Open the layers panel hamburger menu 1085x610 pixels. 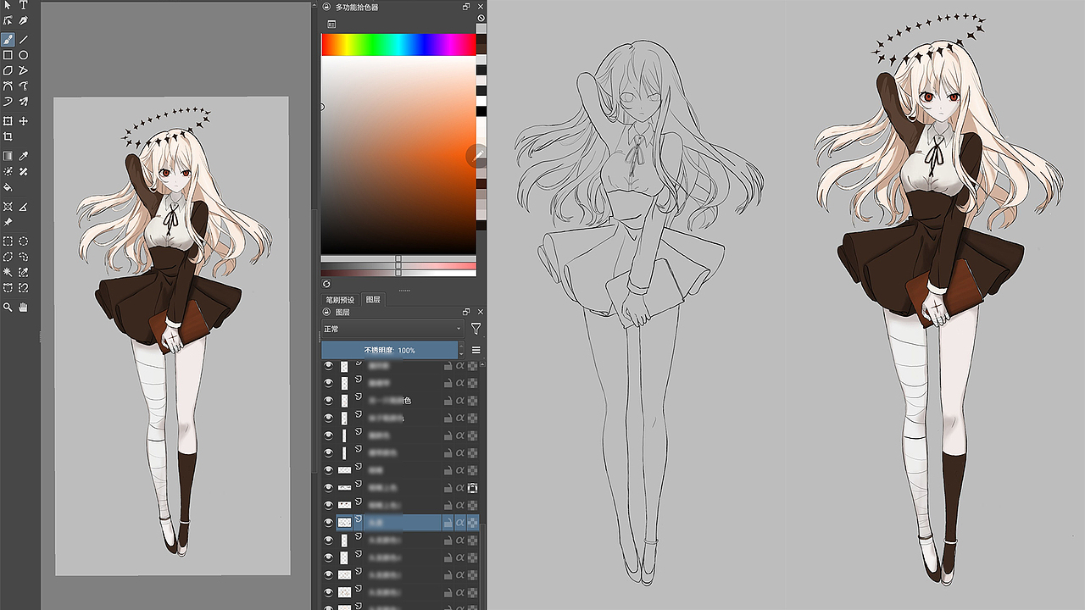tap(476, 350)
